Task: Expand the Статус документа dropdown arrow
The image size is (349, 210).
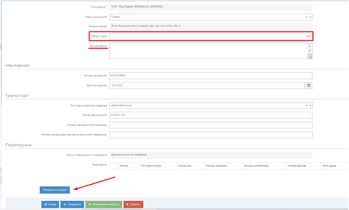Action: pos(310,17)
